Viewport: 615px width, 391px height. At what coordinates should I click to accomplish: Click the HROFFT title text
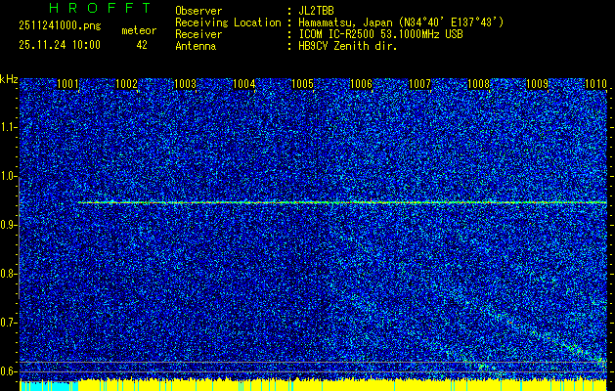tap(93, 9)
